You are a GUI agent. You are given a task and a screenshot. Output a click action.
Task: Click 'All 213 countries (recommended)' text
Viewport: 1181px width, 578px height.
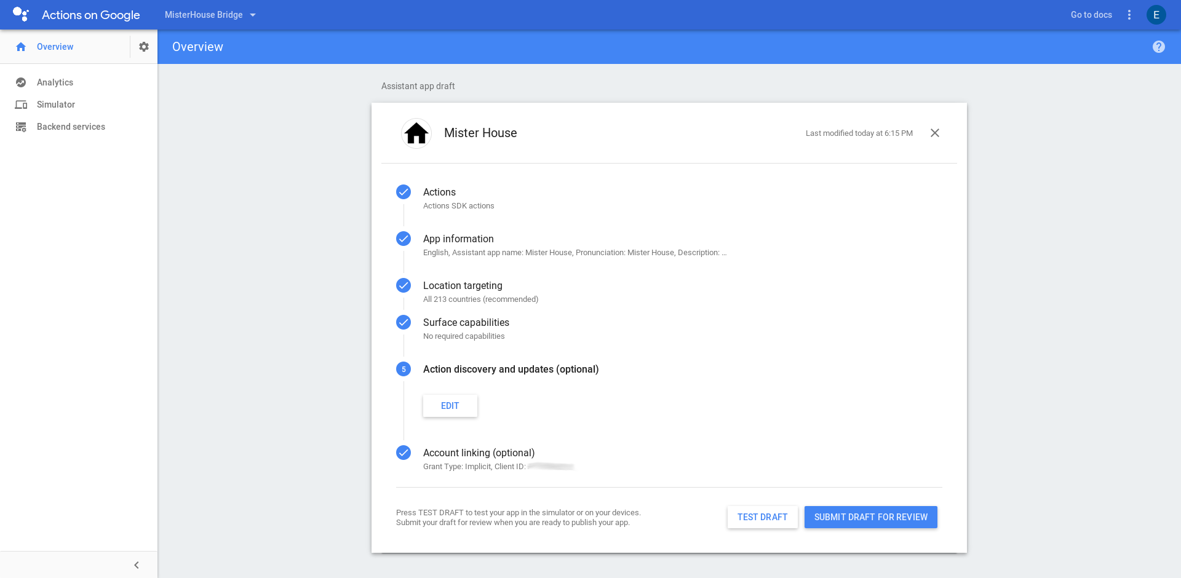480,299
